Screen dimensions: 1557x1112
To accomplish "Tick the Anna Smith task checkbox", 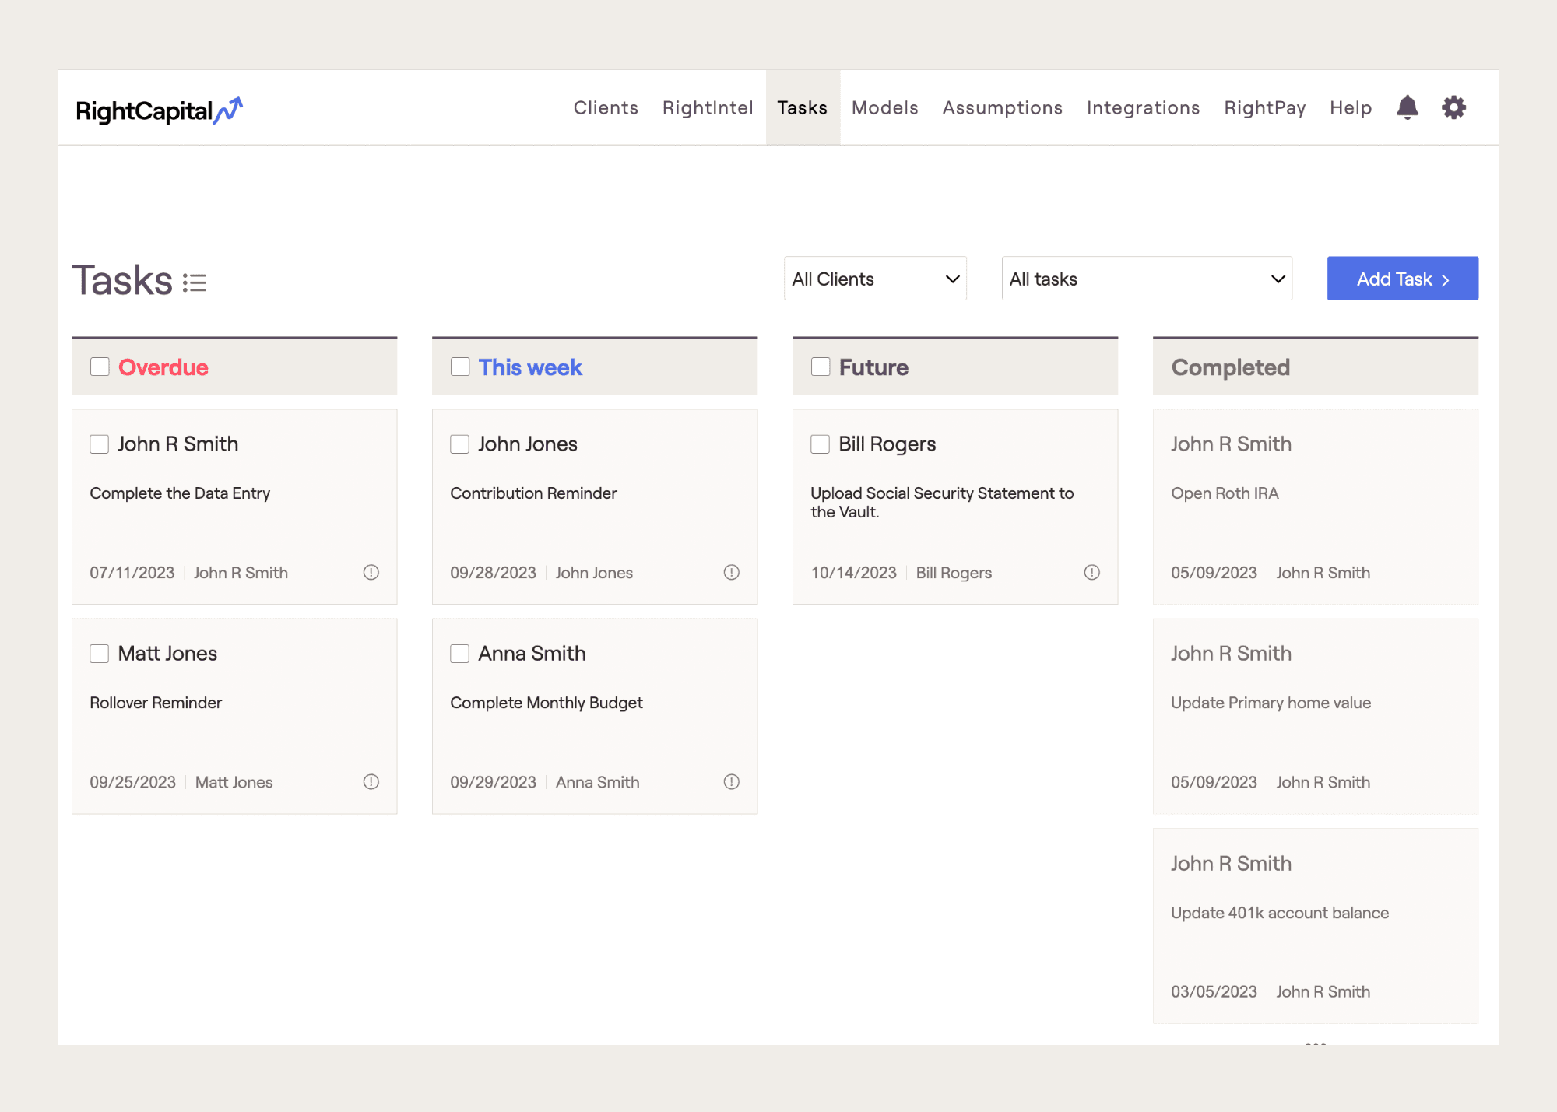I will pos(459,653).
